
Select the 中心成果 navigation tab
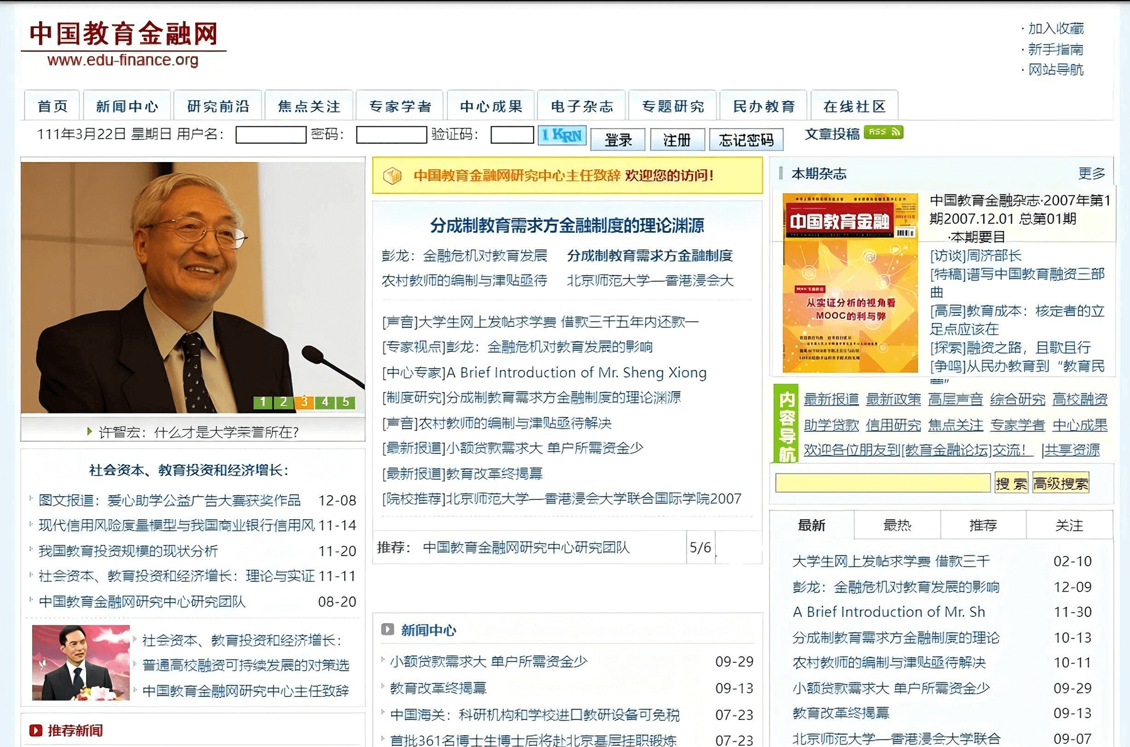491,105
